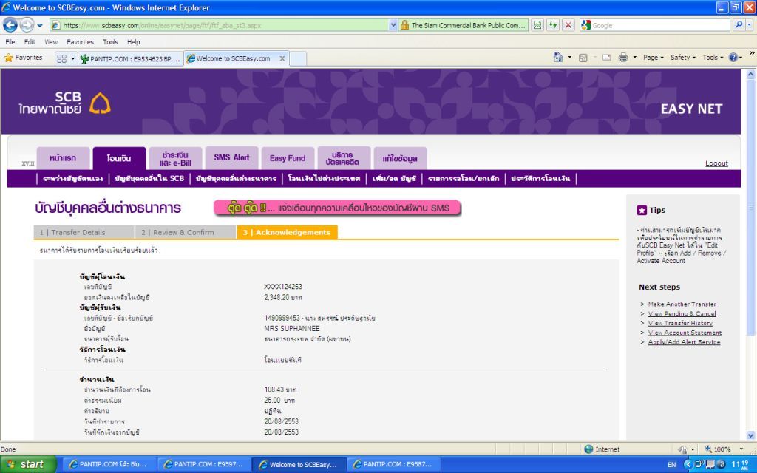Click the browser Forward arrow button
Screen dimensions: 757x473
click(x=27, y=24)
